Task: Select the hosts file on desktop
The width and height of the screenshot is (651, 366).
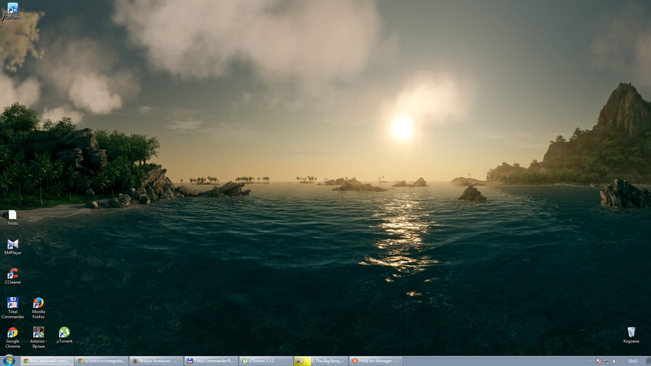Action: tap(12, 218)
